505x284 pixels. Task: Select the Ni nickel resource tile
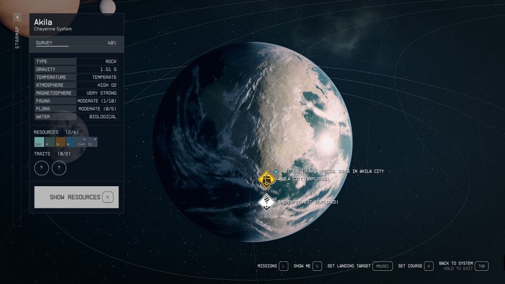coord(60,142)
